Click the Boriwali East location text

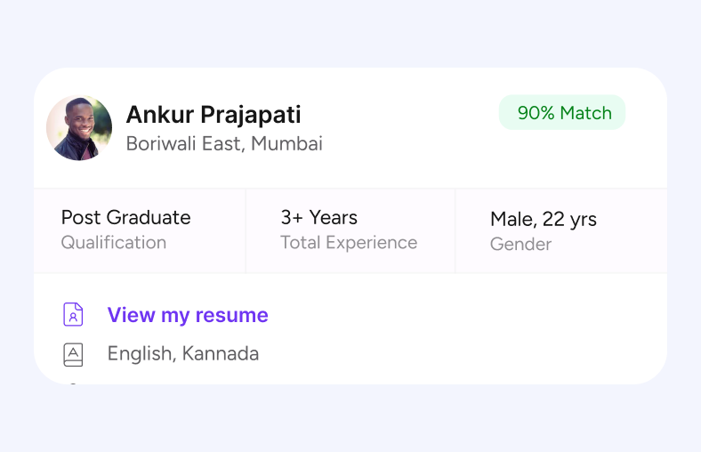(181, 143)
